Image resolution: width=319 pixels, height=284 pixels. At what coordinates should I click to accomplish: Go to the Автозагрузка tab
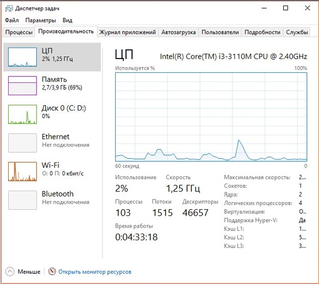pos(178,32)
